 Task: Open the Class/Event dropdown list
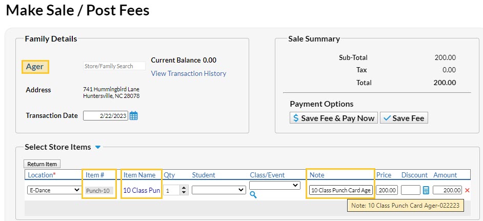click(274, 185)
